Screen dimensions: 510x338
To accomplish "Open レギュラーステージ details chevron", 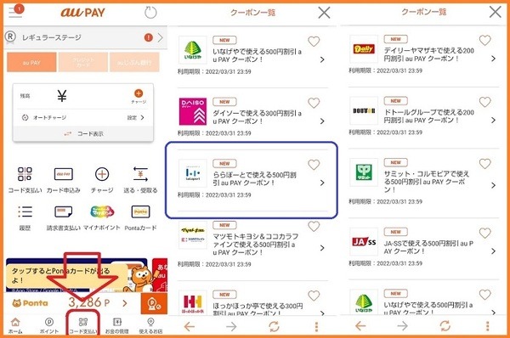I will pos(160,37).
